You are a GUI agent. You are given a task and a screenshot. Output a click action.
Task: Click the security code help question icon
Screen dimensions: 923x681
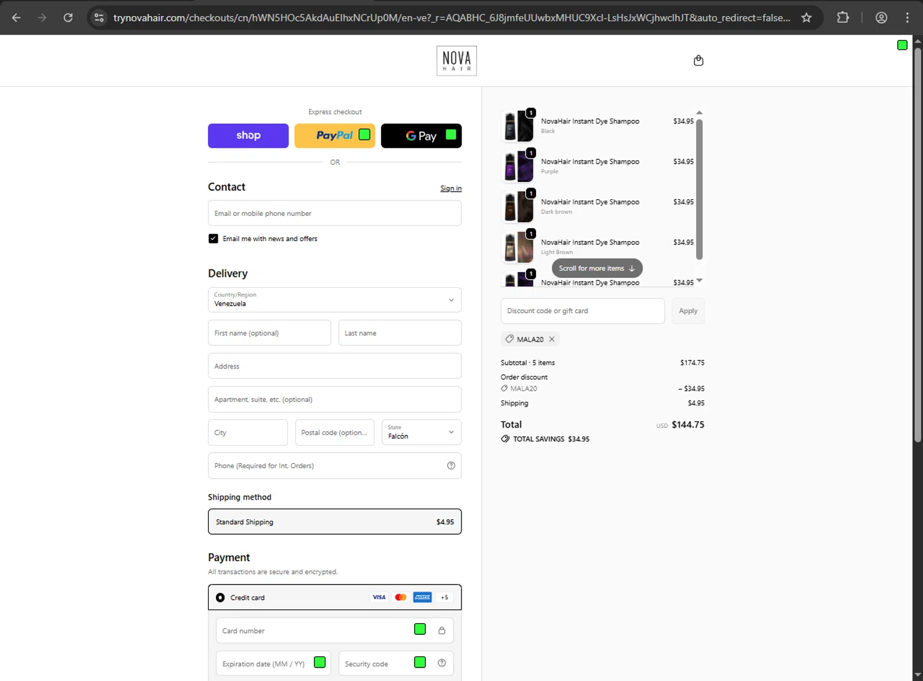click(x=441, y=663)
